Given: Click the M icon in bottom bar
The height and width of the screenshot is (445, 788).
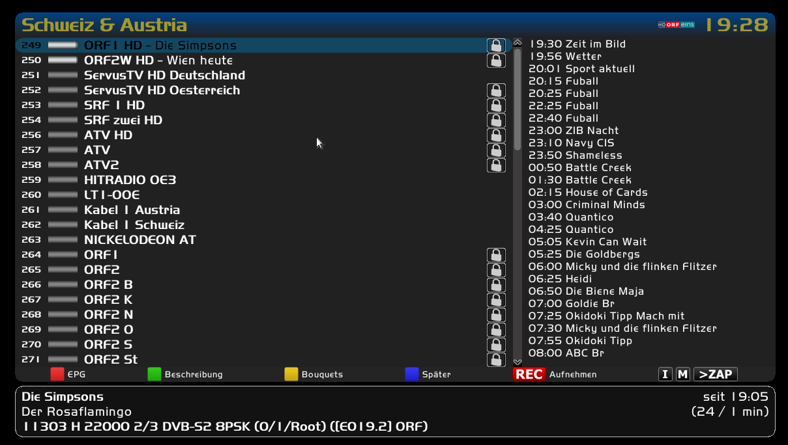Looking at the screenshot, I should pos(682,374).
